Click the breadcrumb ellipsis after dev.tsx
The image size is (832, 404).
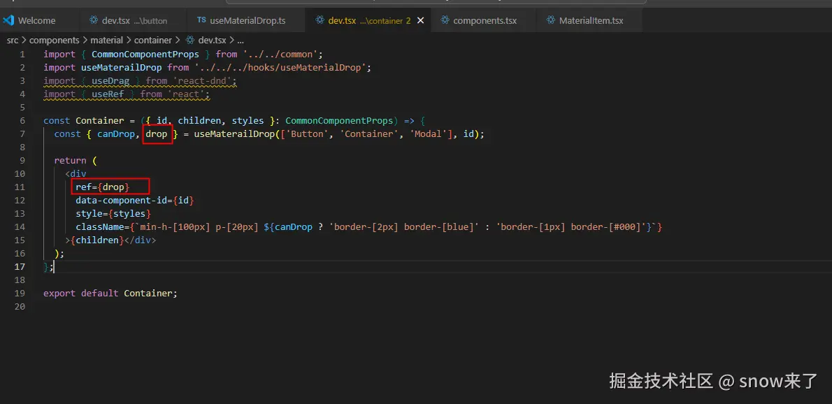click(x=241, y=41)
